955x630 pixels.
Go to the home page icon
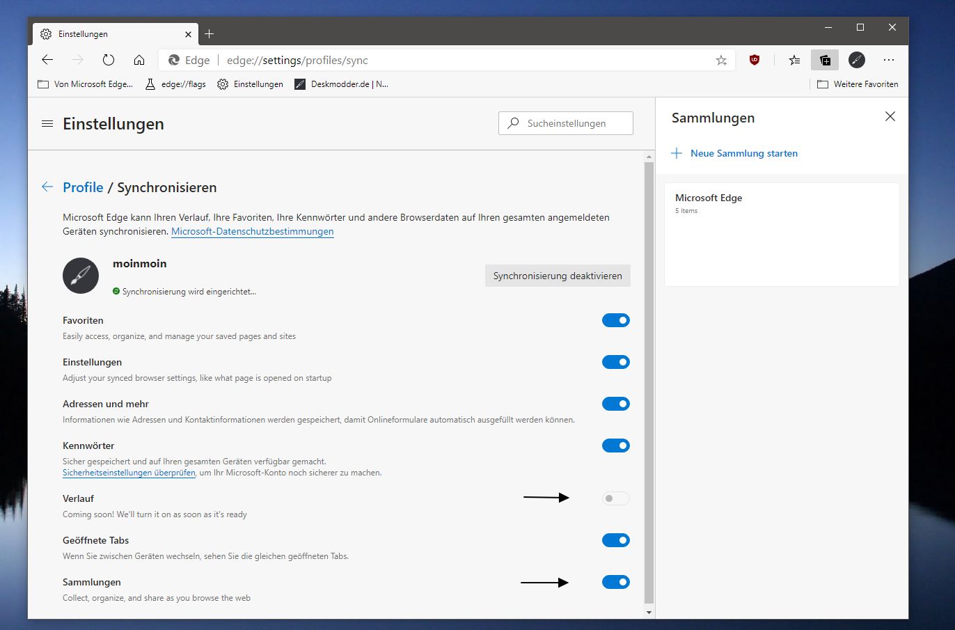click(139, 60)
